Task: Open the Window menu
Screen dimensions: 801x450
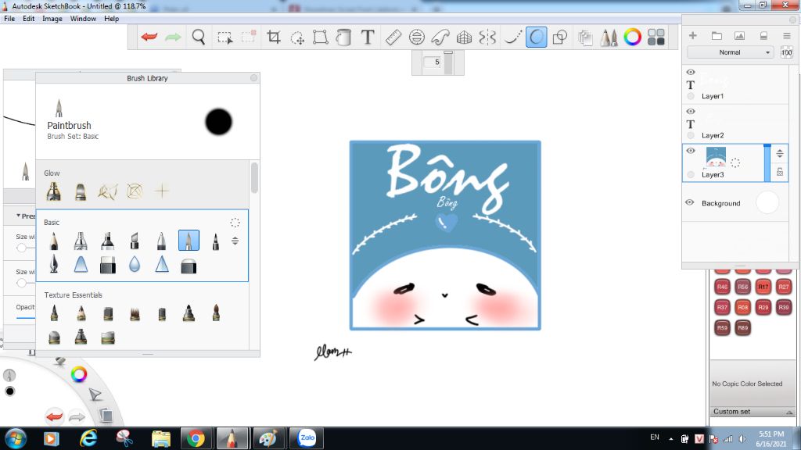Action: 83,19
